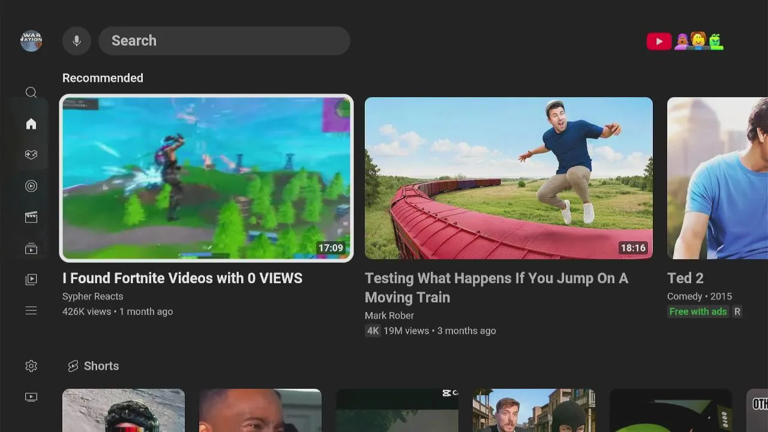Click the Search input field
The width and height of the screenshot is (768, 432).
point(224,41)
